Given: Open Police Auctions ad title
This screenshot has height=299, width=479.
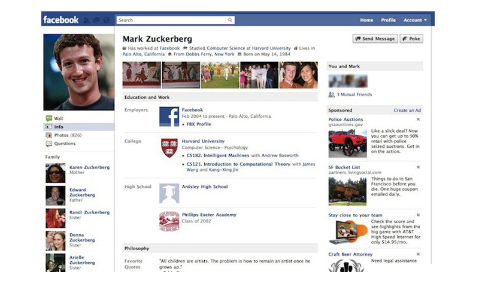Looking at the screenshot, I should click(x=346, y=119).
